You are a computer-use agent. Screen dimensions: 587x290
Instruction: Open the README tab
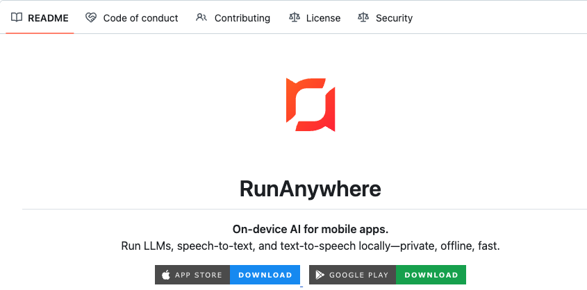click(x=40, y=18)
